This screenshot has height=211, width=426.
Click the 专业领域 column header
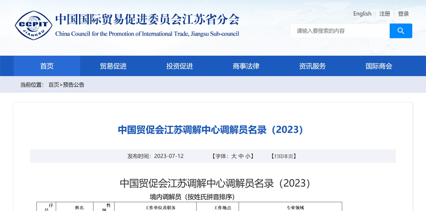click(x=295, y=208)
